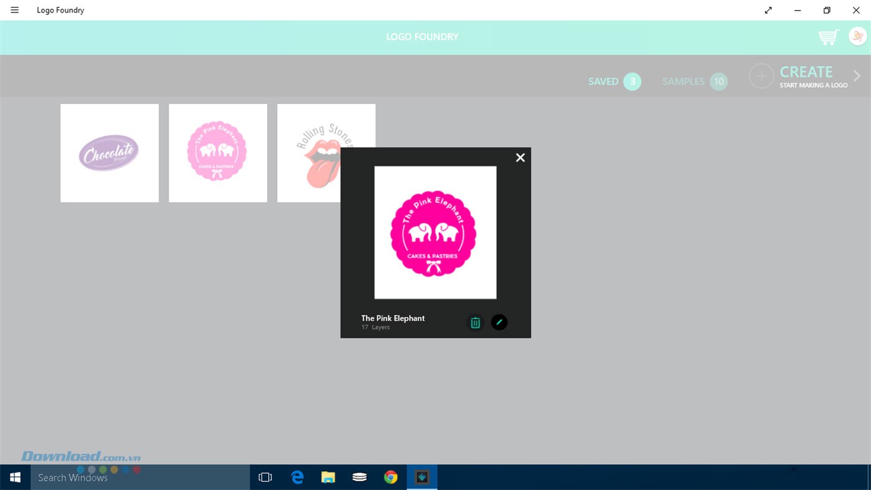Launch Google Chrome from the taskbar
Screen dimensions: 871x490
[x=390, y=478]
